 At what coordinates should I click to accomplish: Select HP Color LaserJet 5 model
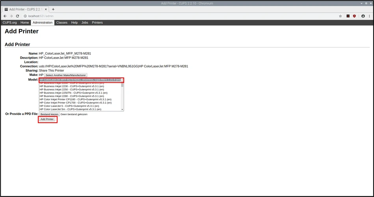(80, 106)
